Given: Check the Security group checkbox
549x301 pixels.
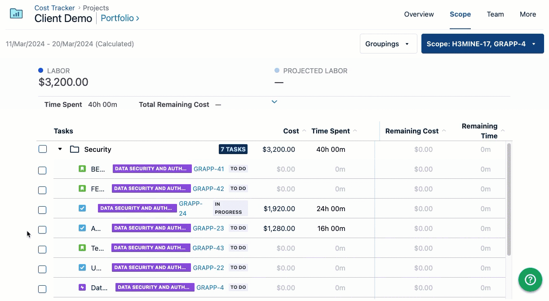Looking at the screenshot, I should 43,149.
